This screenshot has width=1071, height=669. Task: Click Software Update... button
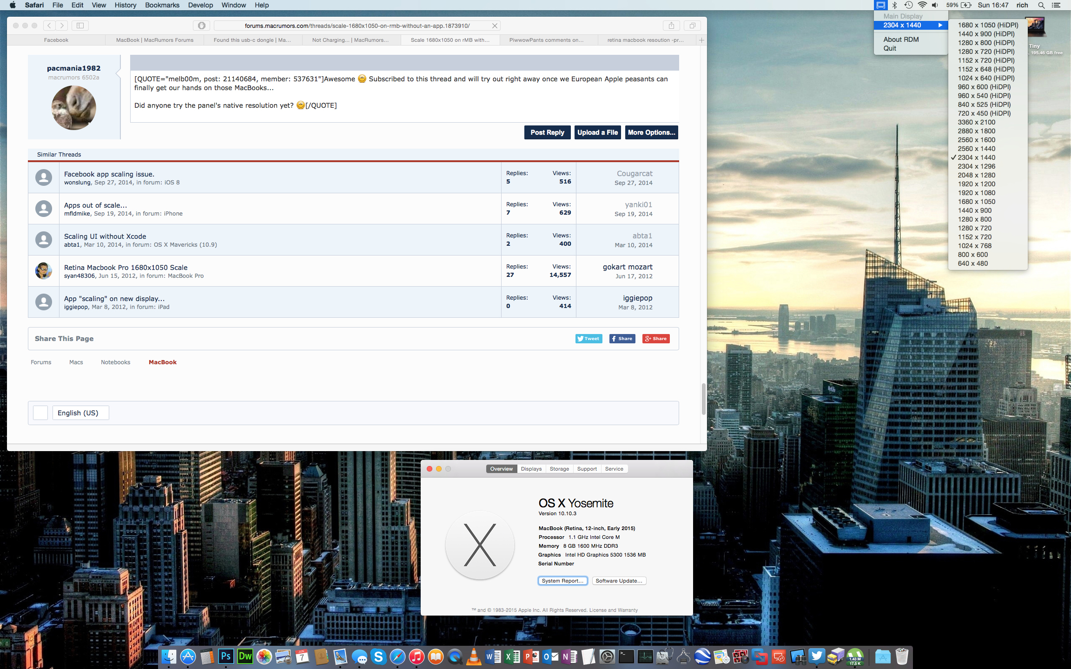click(619, 581)
